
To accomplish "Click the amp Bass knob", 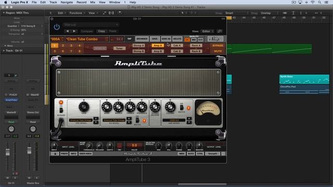I will 107,107.
